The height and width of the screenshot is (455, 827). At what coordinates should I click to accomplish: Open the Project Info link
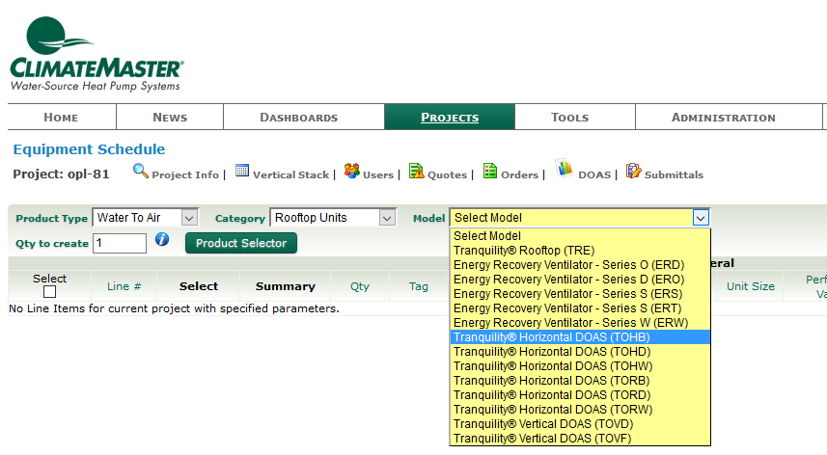[185, 174]
